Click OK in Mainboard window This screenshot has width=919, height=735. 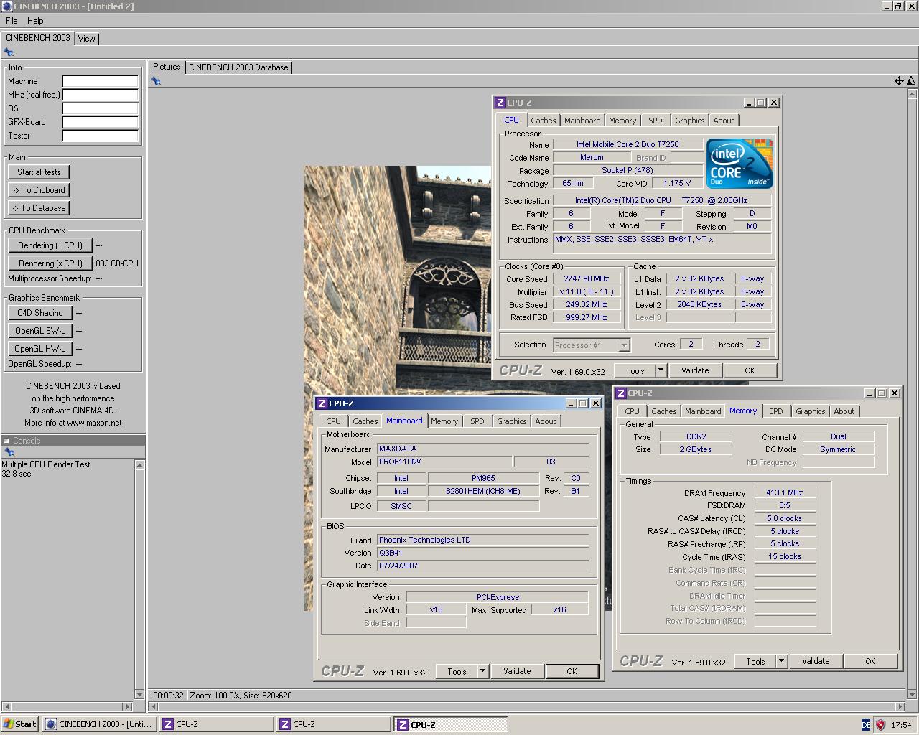click(x=572, y=671)
